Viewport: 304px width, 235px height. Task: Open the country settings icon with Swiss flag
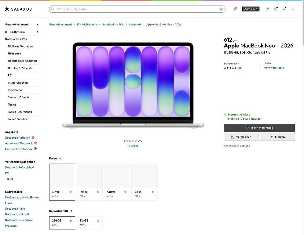click(x=235, y=9)
